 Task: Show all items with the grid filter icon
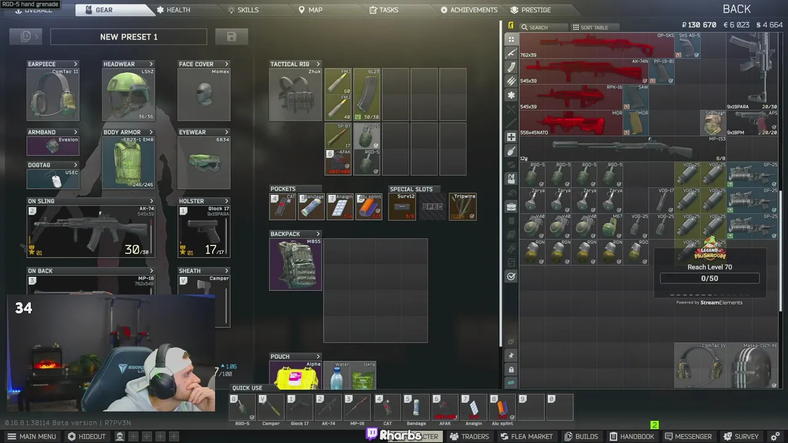511,39
